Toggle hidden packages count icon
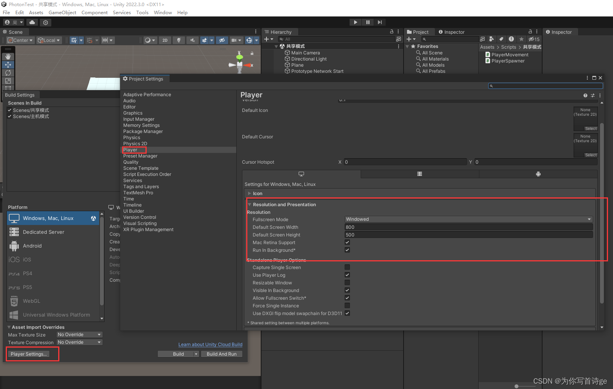 534,39
